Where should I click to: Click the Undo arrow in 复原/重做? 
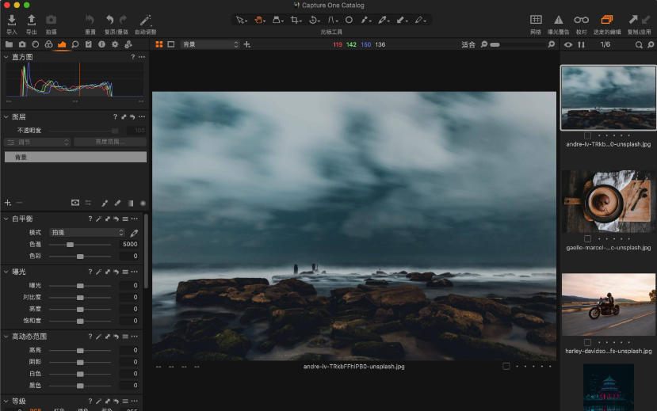(x=110, y=20)
